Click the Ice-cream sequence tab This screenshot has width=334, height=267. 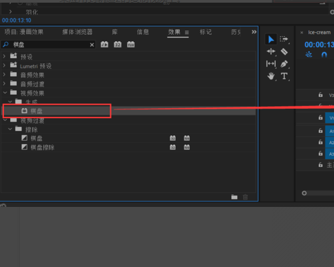coord(319,33)
